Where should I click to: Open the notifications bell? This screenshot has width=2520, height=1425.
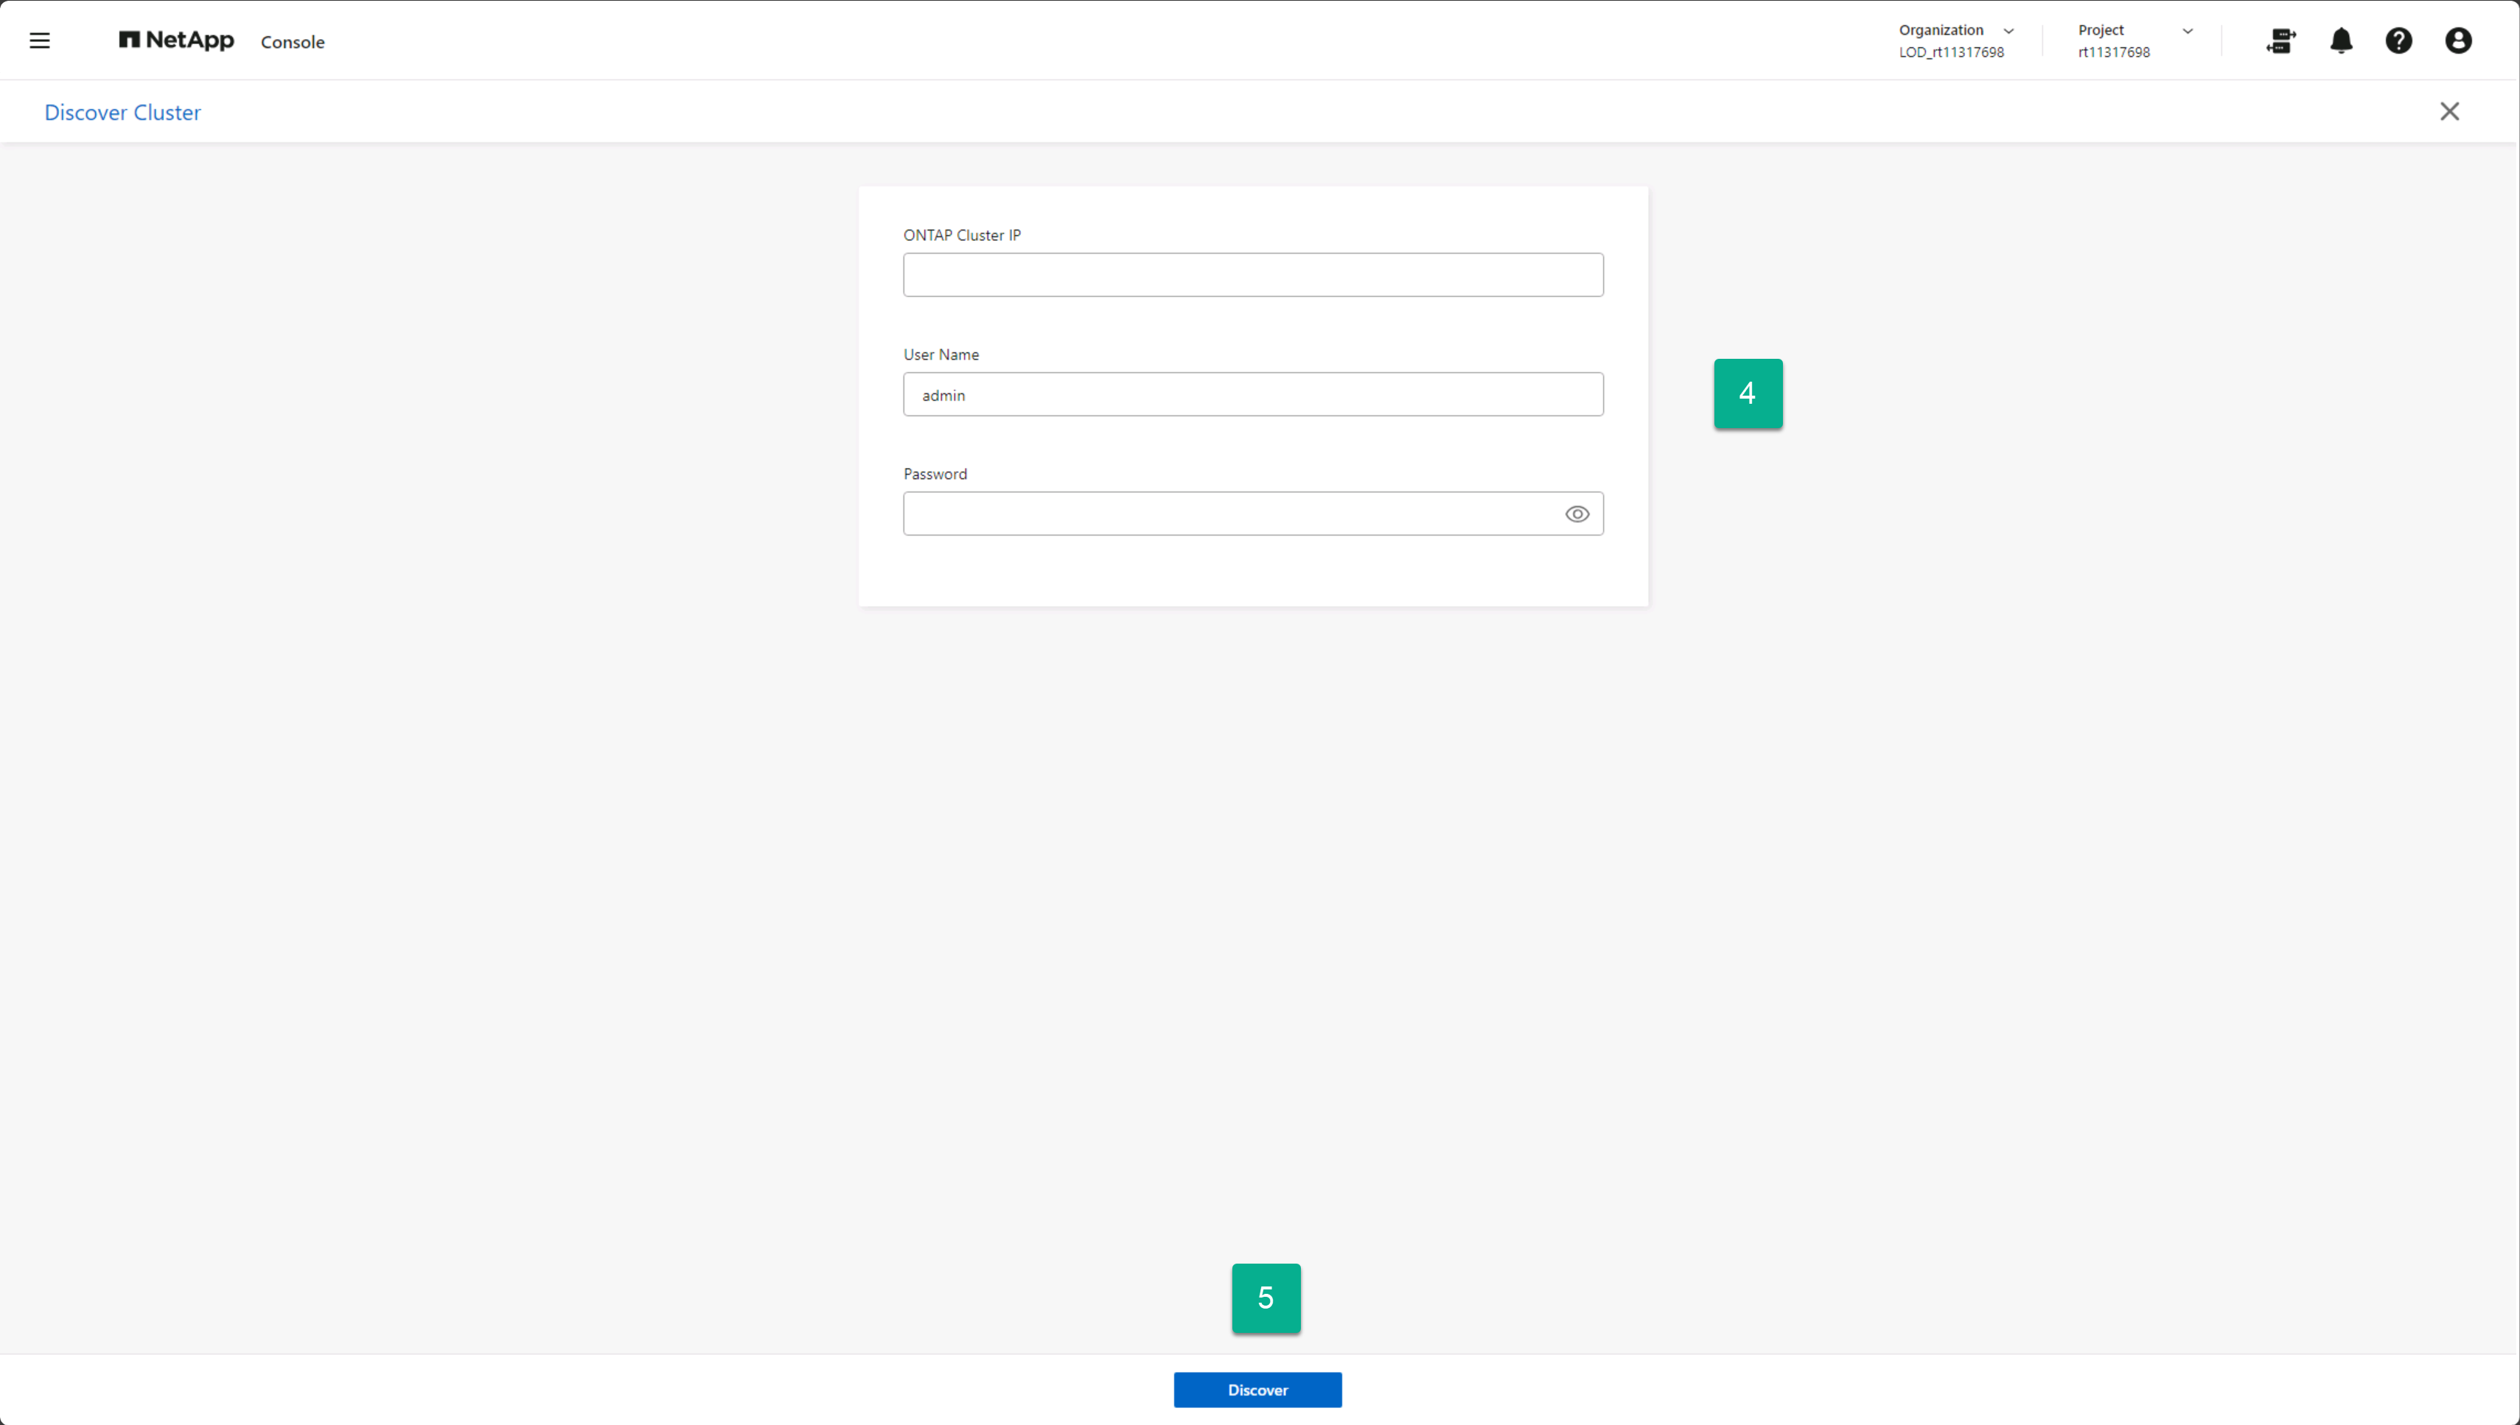click(x=2341, y=41)
